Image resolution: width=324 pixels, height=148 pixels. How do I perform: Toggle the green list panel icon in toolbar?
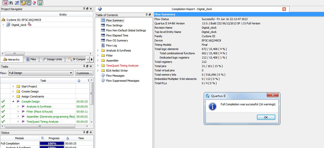(28, 3)
